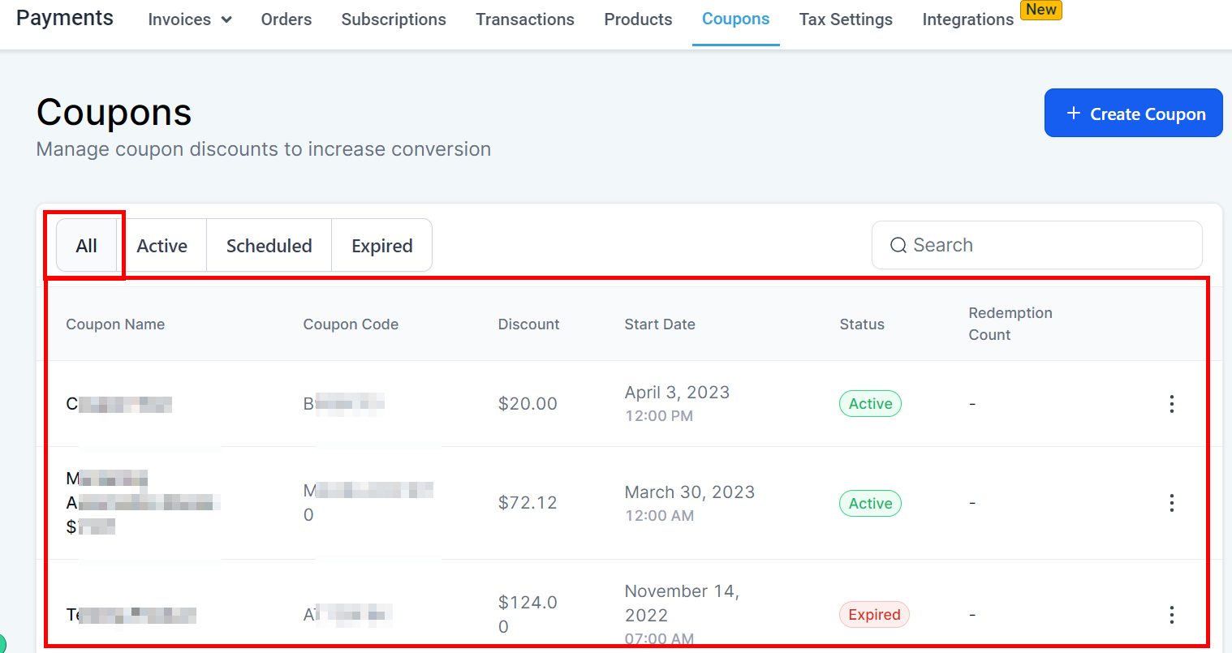This screenshot has width=1232, height=653.
Task: Open the Products page
Action: pyautogui.click(x=638, y=19)
